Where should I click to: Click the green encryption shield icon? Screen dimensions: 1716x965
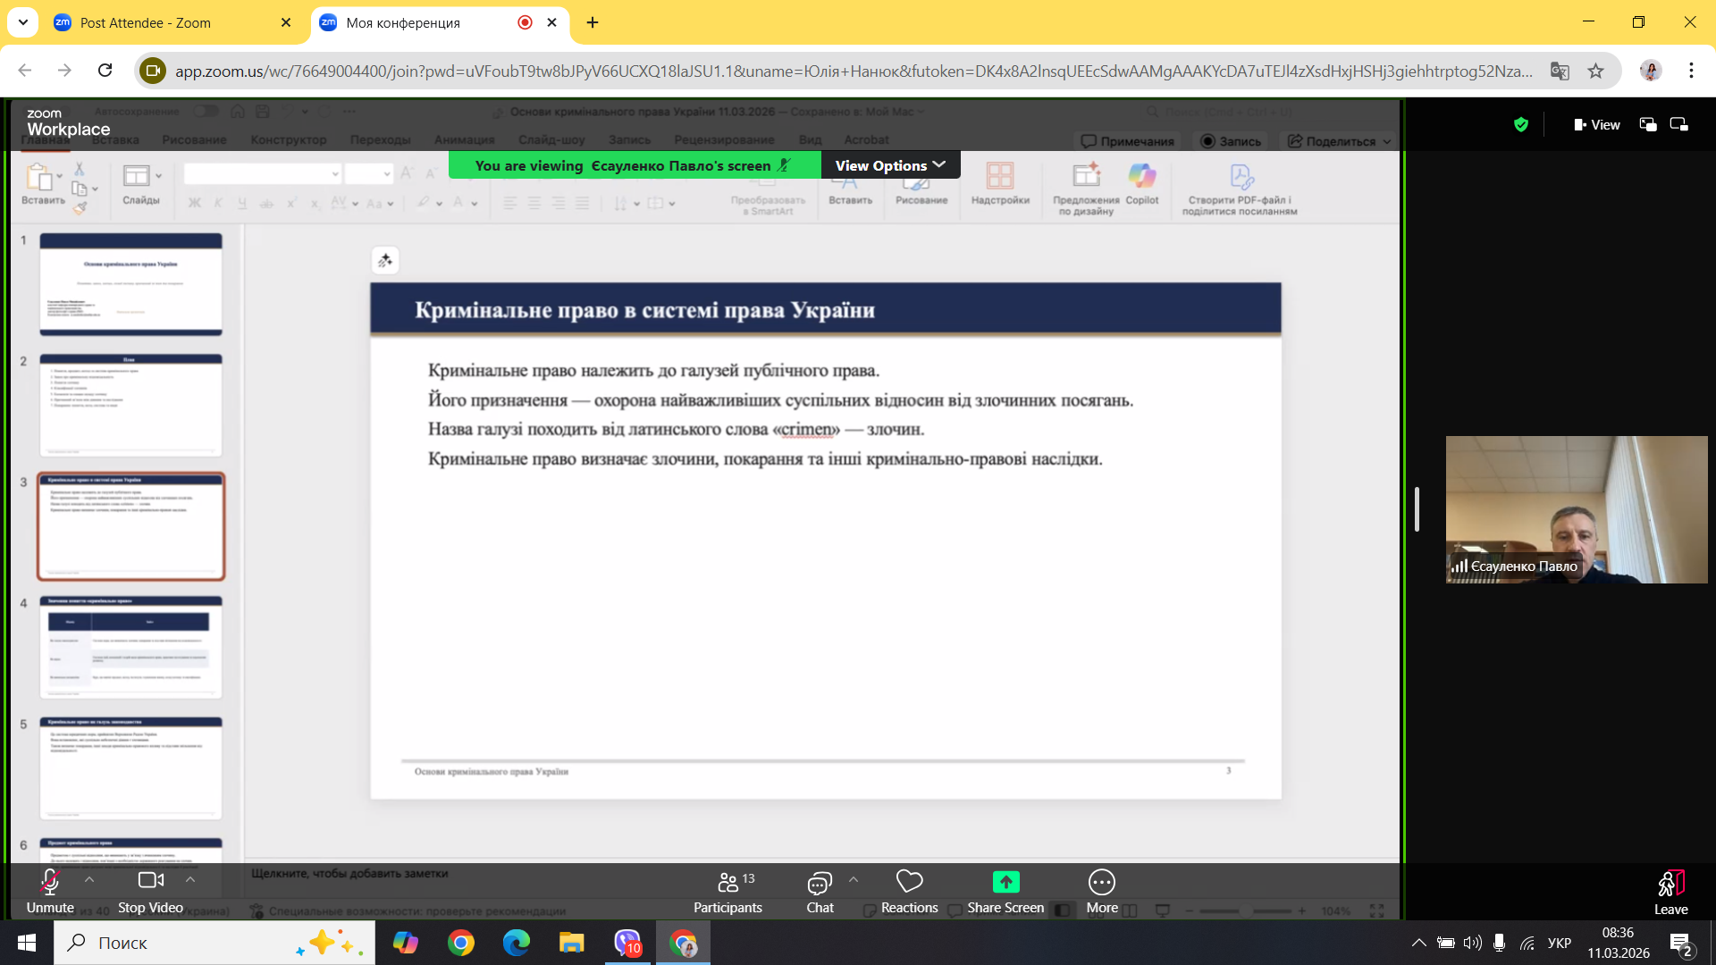click(x=1521, y=125)
